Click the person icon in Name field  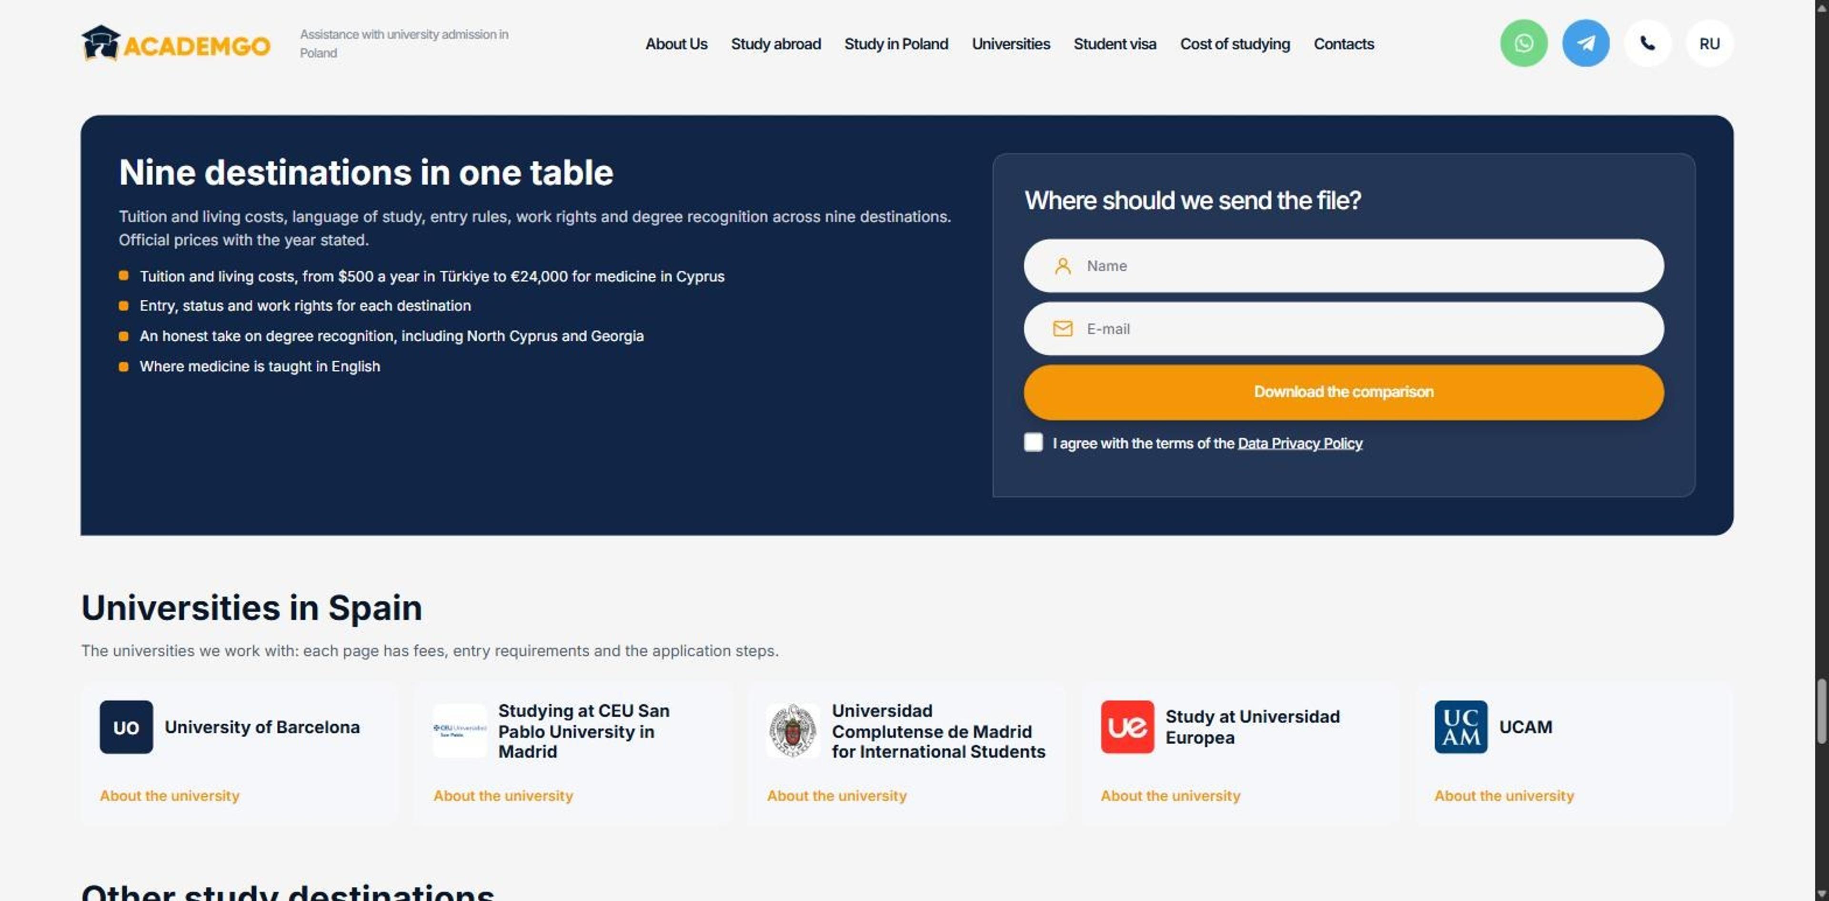coord(1062,265)
